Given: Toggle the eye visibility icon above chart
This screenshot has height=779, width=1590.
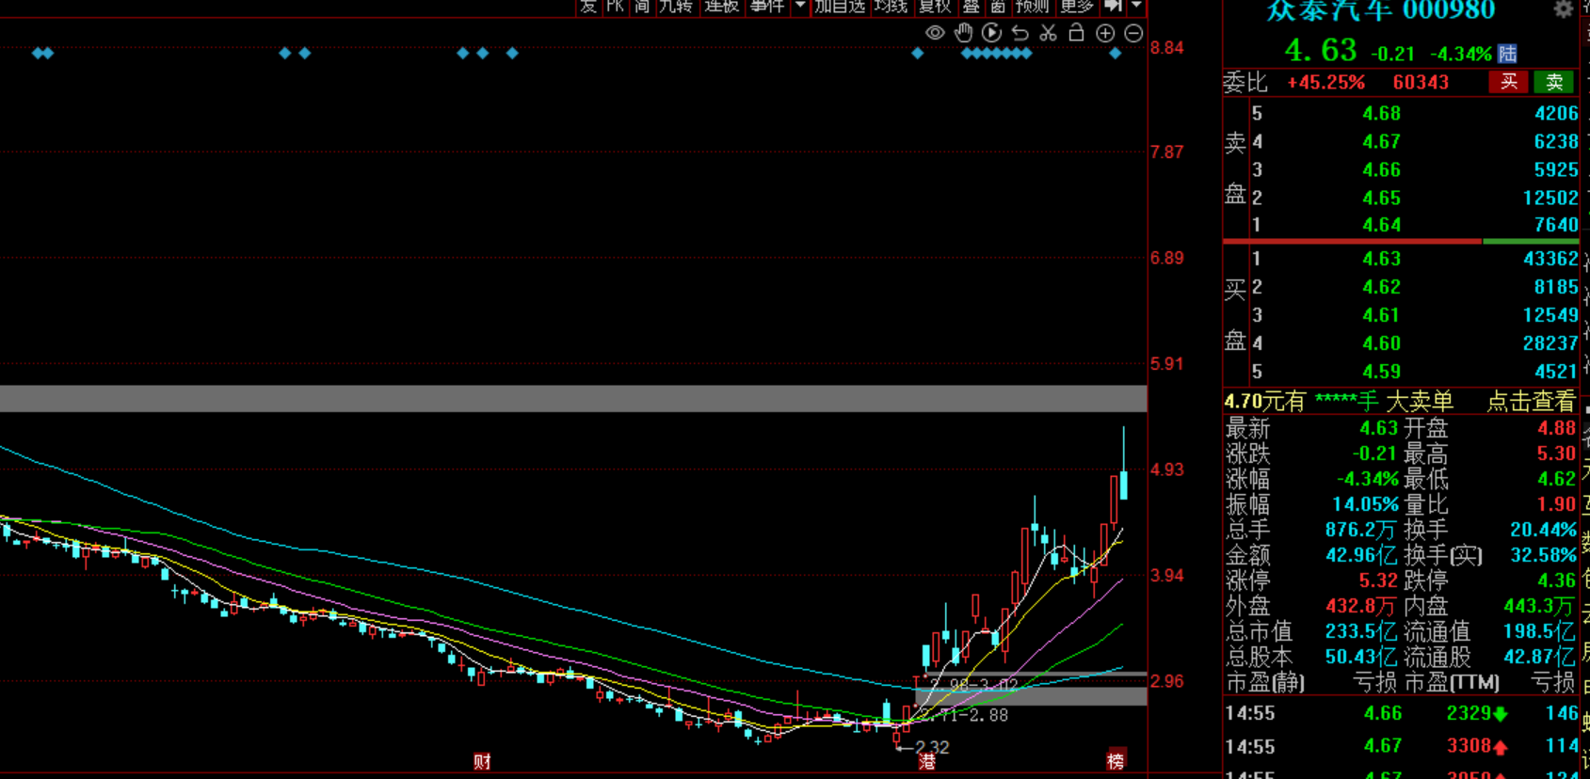Looking at the screenshot, I should click(935, 33).
